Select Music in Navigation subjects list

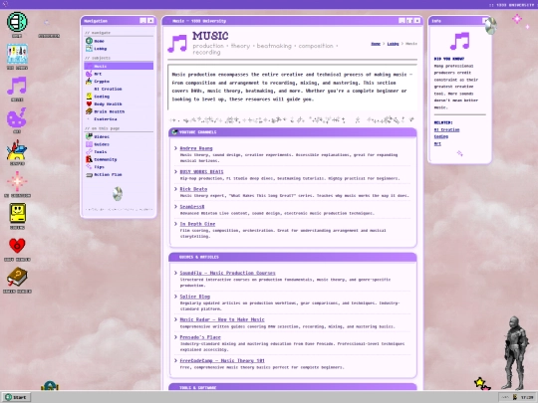(119, 66)
